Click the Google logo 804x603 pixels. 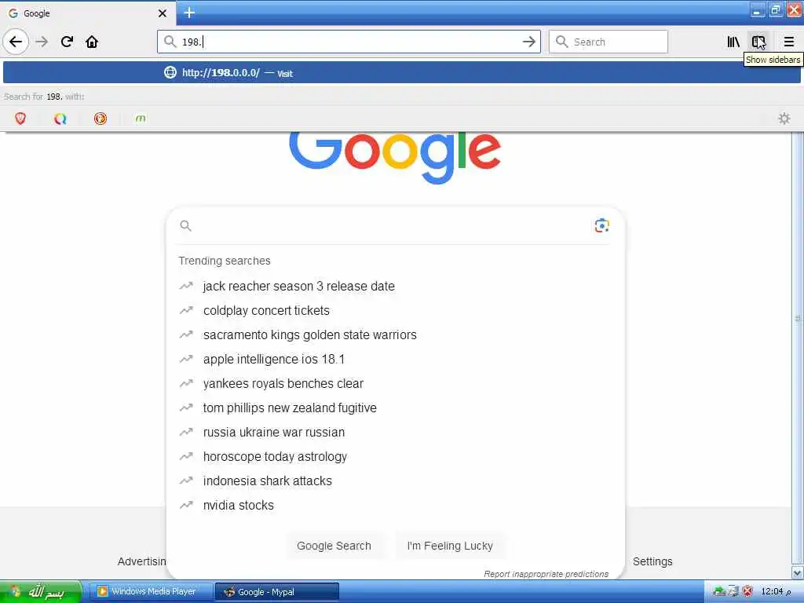tap(395, 156)
